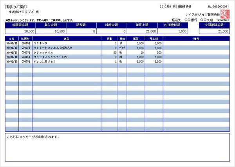This screenshot has height=167, width=235.
Task: Click the addressee 株式会社エヌブイ 様
Action: click(23, 12)
